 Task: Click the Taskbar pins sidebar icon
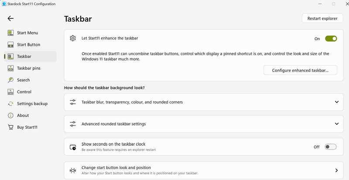point(11,68)
